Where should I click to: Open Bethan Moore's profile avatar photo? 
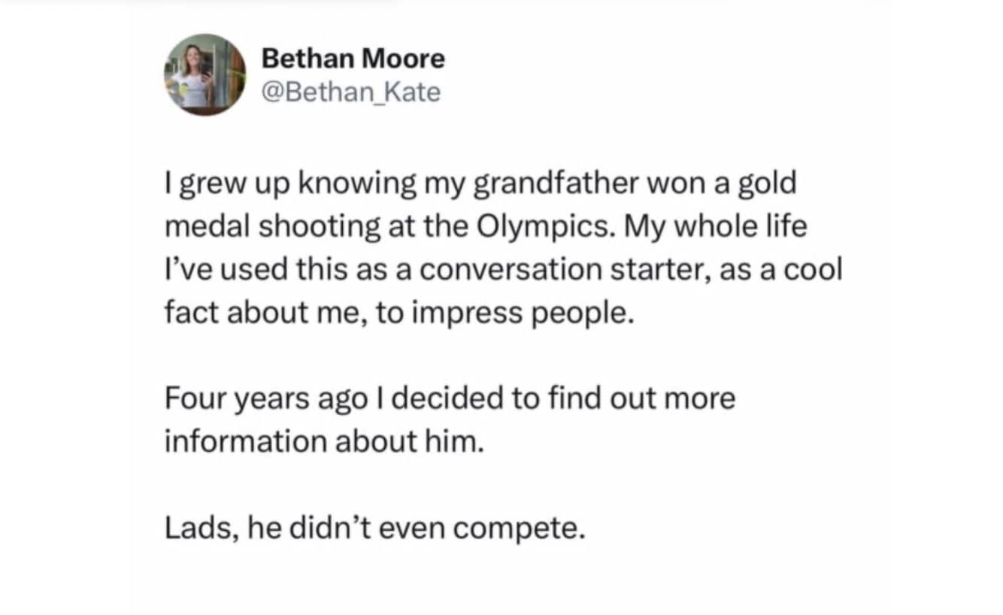click(205, 75)
